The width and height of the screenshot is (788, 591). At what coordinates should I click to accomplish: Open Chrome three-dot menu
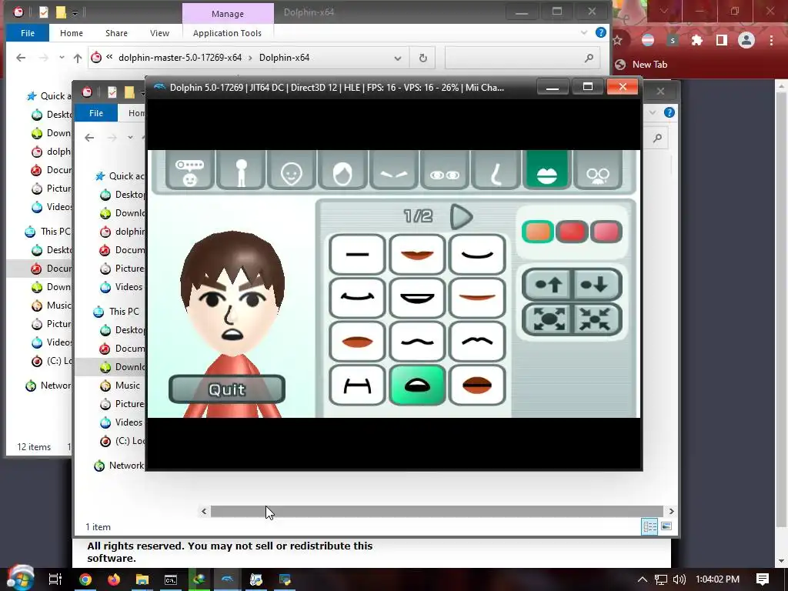771,40
